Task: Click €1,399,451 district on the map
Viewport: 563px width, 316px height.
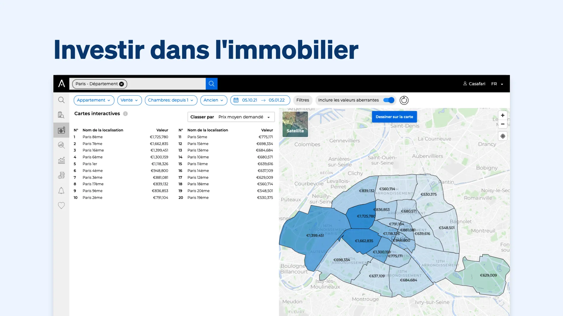Action: click(x=315, y=236)
